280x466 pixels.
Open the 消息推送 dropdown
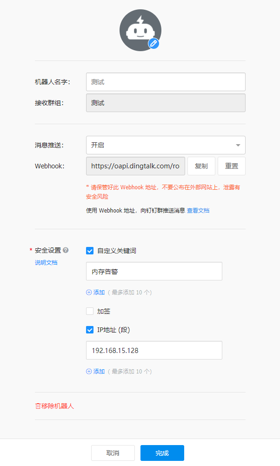coord(166,145)
